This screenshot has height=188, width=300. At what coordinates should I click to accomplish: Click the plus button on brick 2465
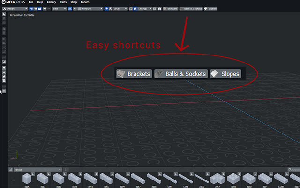tap(207, 174)
